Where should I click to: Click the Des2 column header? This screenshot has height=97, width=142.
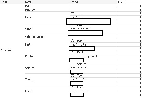coord(47,2)
